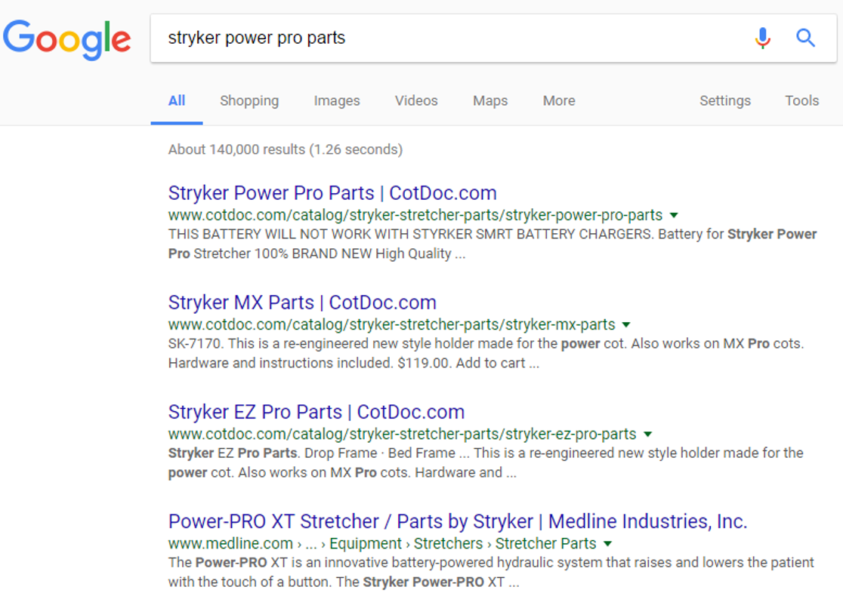This screenshot has width=843, height=599.
Task: Open Stryker EZ Pro Parts CotDoc result
Action: [x=316, y=412]
